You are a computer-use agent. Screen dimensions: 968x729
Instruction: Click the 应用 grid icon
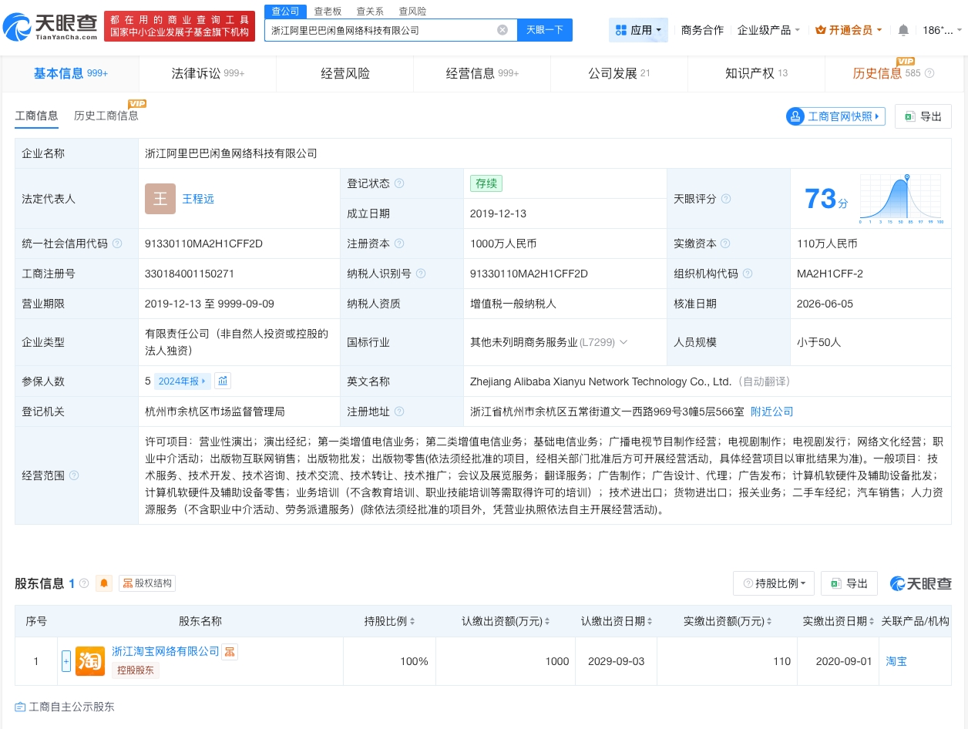(621, 30)
